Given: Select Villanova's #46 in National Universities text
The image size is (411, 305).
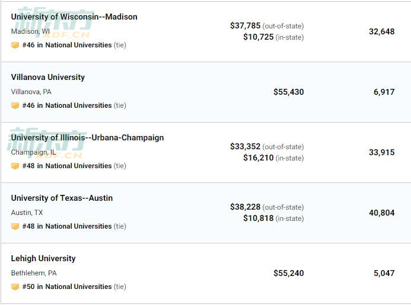Looking at the screenshot, I should [x=67, y=105].
